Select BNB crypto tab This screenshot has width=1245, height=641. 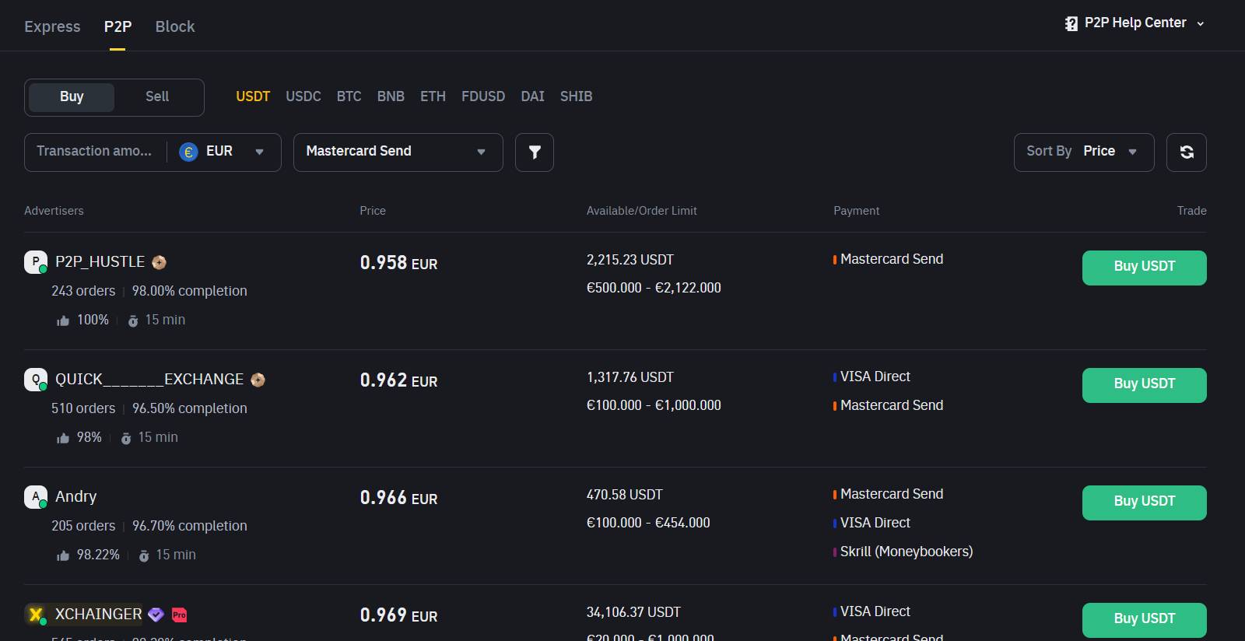coord(391,96)
